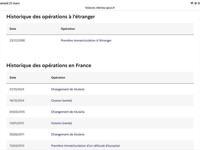The height and width of the screenshot is (150, 200).
Task: Tap the 'Samedi 21 mars' date in status bar
Action: 9,3
